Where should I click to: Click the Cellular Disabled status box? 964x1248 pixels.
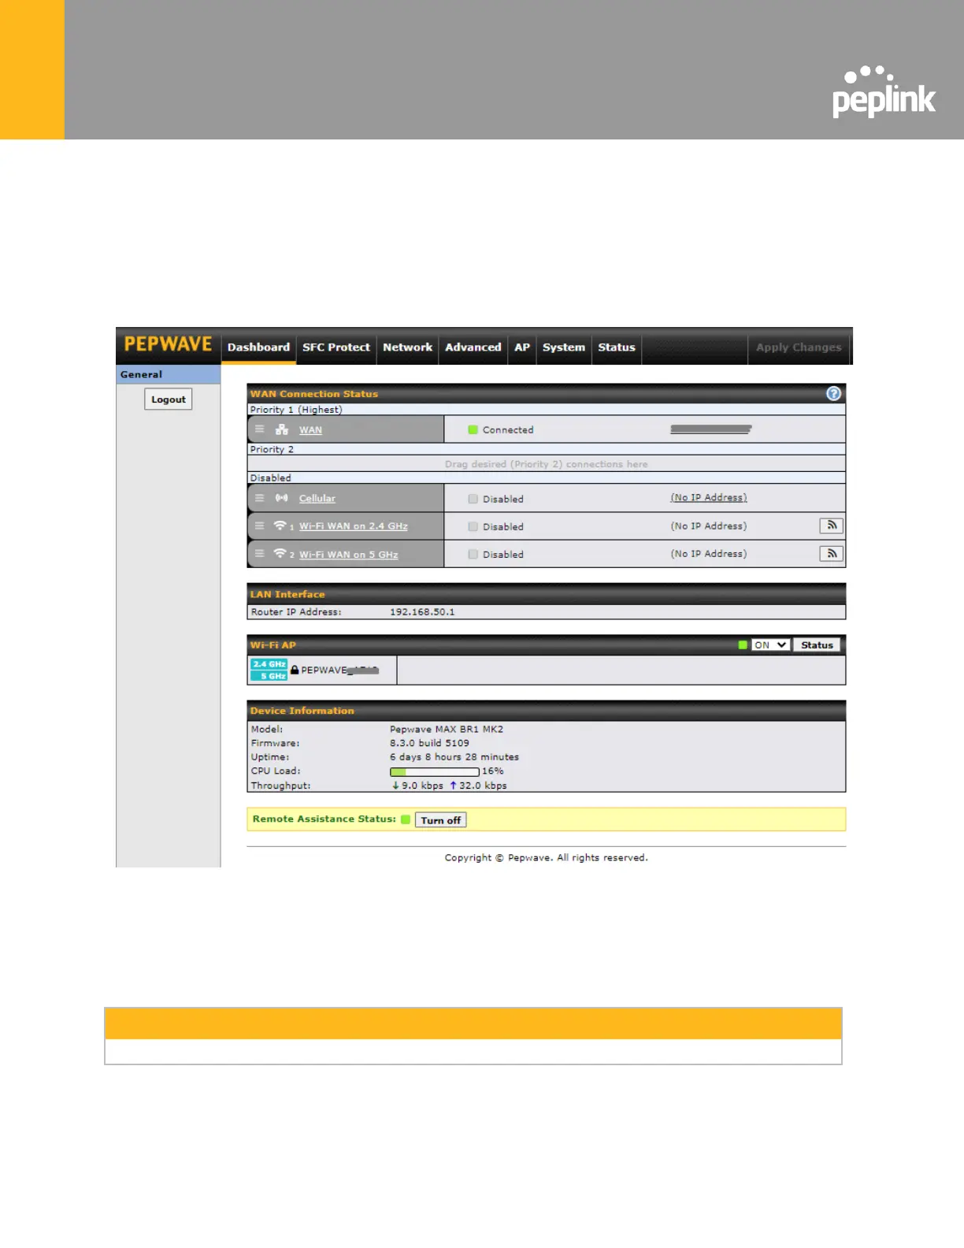click(473, 499)
